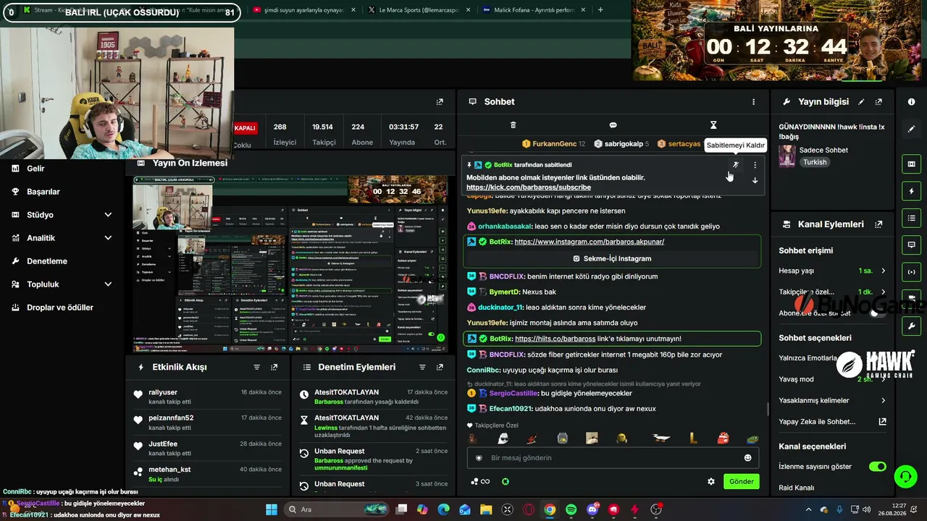Toggle the Aboneler özel sohbet switch
Screen dimensions: 927x521
tap(877, 313)
